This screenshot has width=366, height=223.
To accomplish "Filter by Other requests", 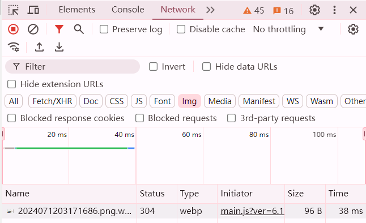I will (354, 101).
